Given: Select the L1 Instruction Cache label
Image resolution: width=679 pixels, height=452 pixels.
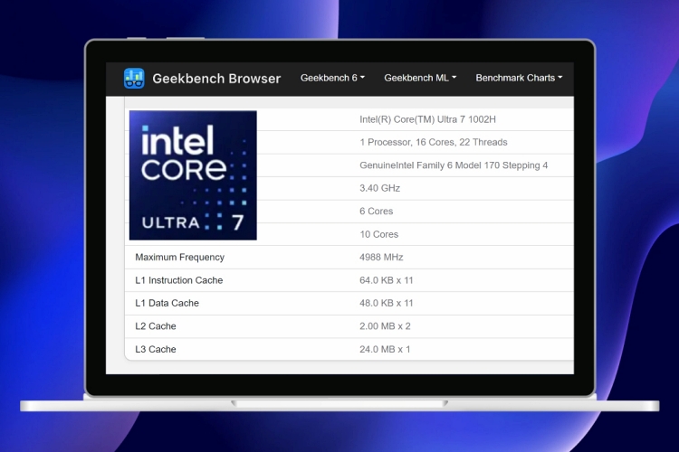Looking at the screenshot, I should tap(179, 280).
